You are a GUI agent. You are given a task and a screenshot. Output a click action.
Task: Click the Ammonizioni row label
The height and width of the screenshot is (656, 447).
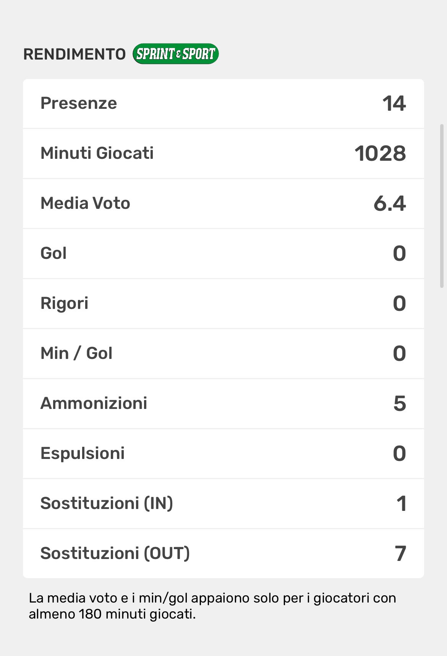click(x=94, y=403)
